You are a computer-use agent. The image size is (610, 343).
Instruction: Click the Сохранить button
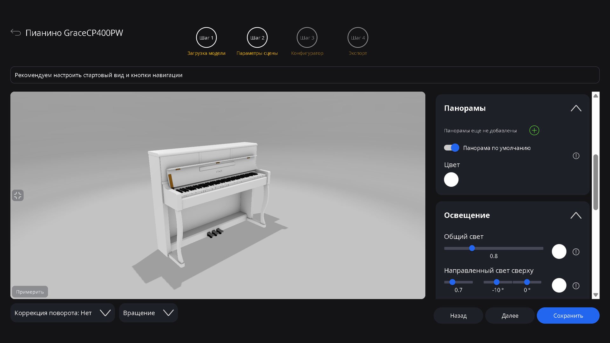click(568, 315)
